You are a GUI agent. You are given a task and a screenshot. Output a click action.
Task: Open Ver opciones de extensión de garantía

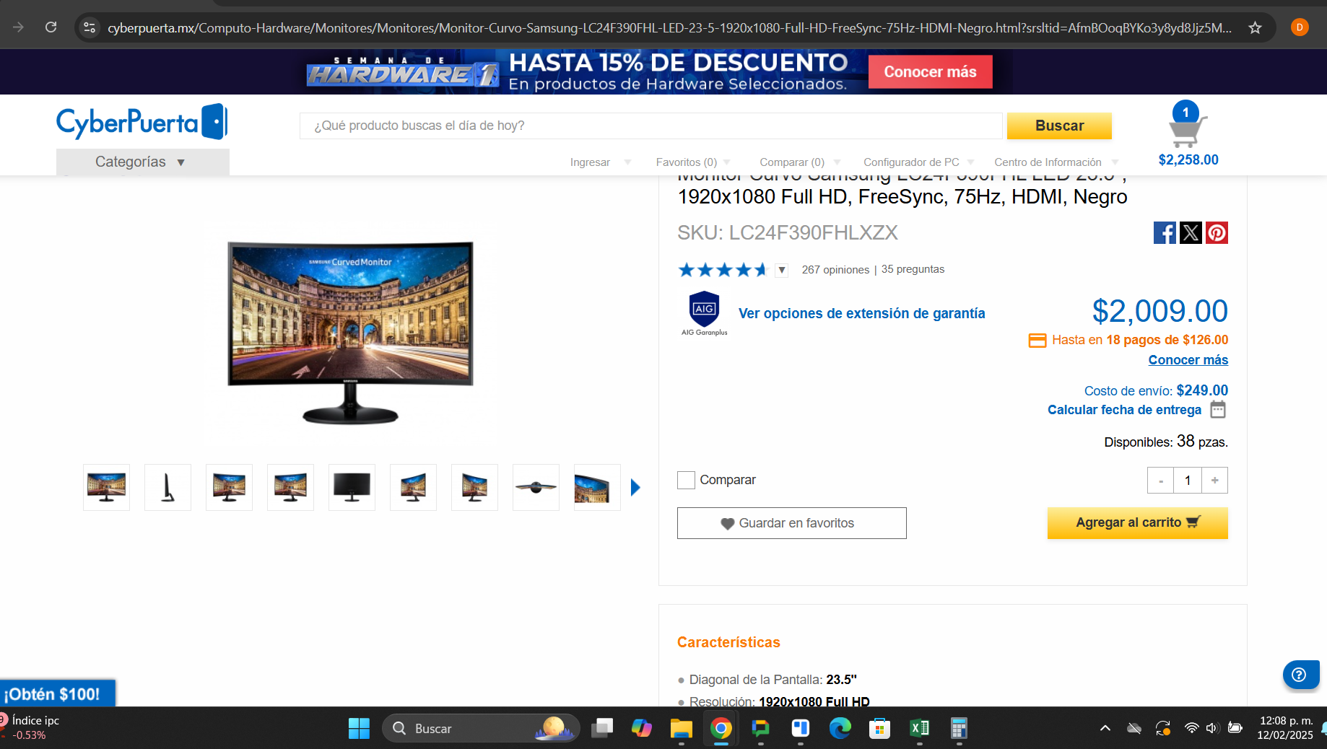[861, 313]
